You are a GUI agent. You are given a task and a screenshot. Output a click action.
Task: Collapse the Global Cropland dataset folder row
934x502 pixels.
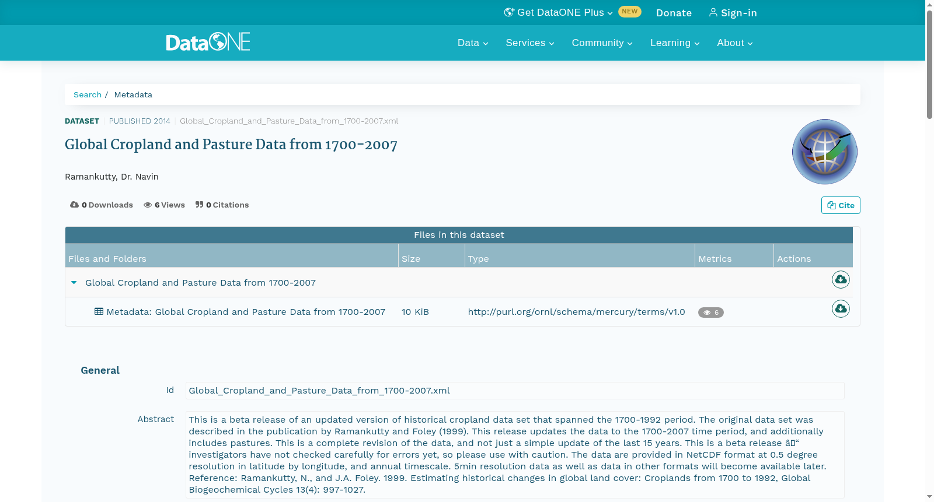[x=74, y=283]
